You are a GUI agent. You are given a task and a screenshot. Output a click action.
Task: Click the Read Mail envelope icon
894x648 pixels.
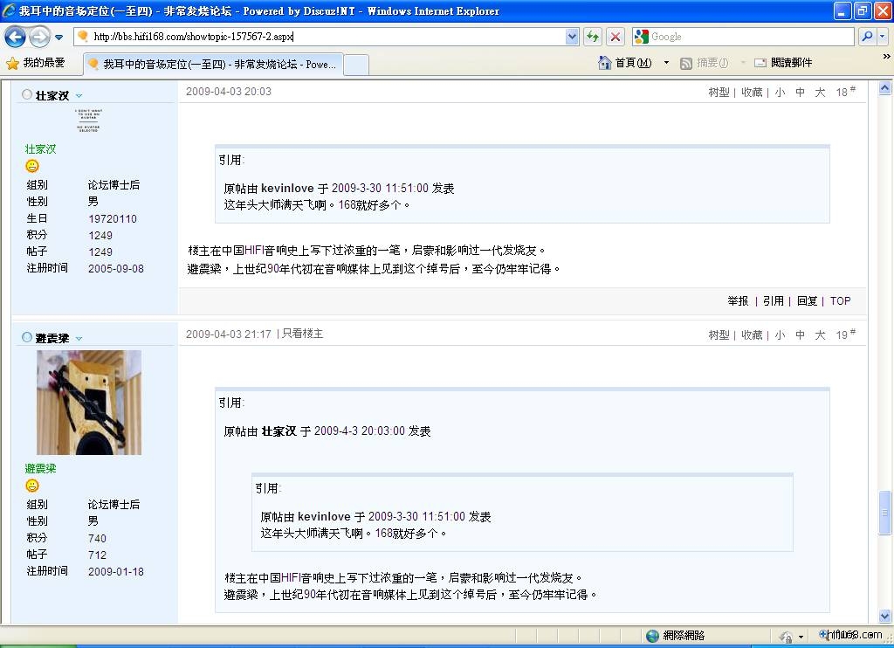(760, 63)
